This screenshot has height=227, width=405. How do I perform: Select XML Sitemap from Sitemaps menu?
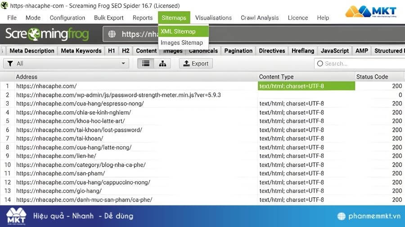pos(178,31)
